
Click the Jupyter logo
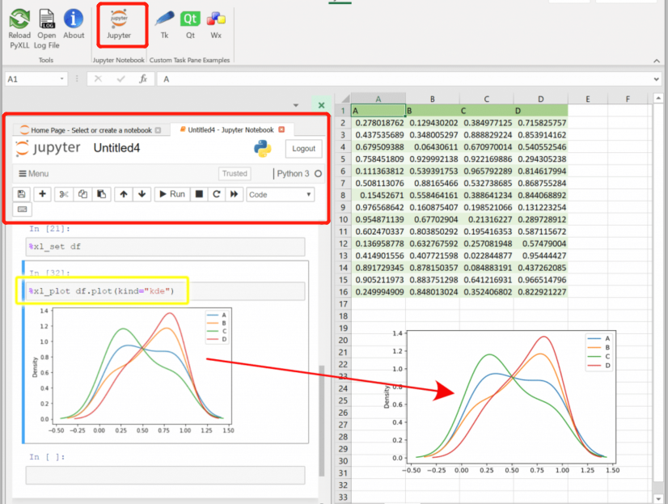(48, 148)
